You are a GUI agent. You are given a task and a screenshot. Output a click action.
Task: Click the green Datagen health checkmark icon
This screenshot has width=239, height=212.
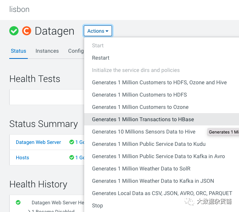coord(14,31)
